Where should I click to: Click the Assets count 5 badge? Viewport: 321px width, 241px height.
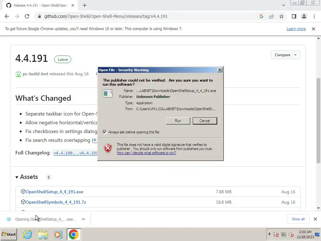point(49,178)
